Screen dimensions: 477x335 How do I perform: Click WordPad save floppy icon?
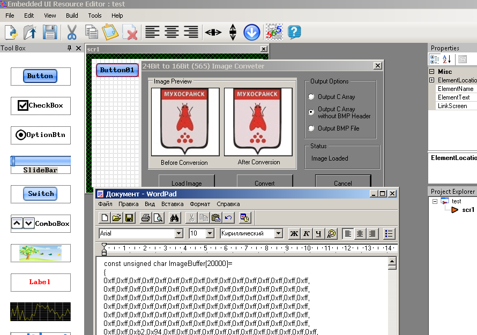[x=129, y=218]
